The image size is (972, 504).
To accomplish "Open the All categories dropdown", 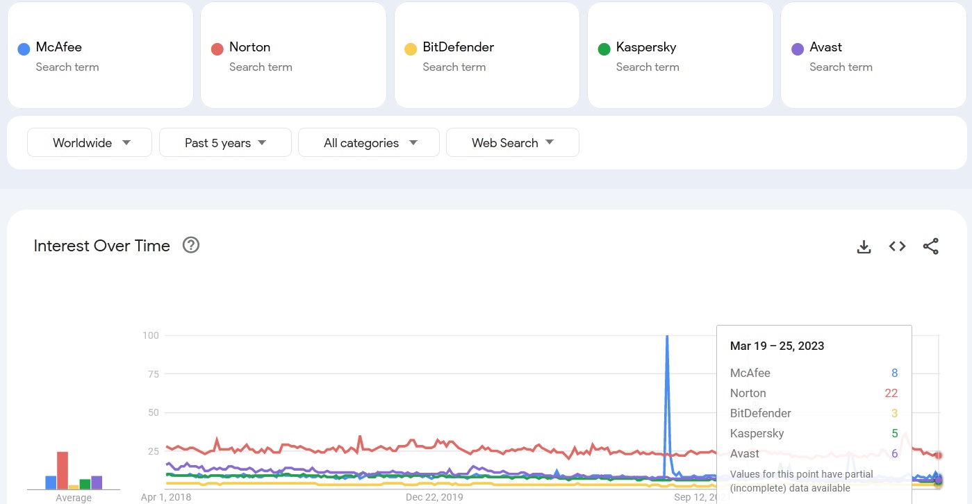I will 369,142.
